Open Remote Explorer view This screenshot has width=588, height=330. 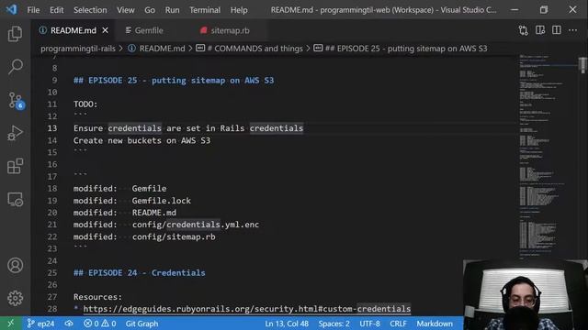pos(15,199)
